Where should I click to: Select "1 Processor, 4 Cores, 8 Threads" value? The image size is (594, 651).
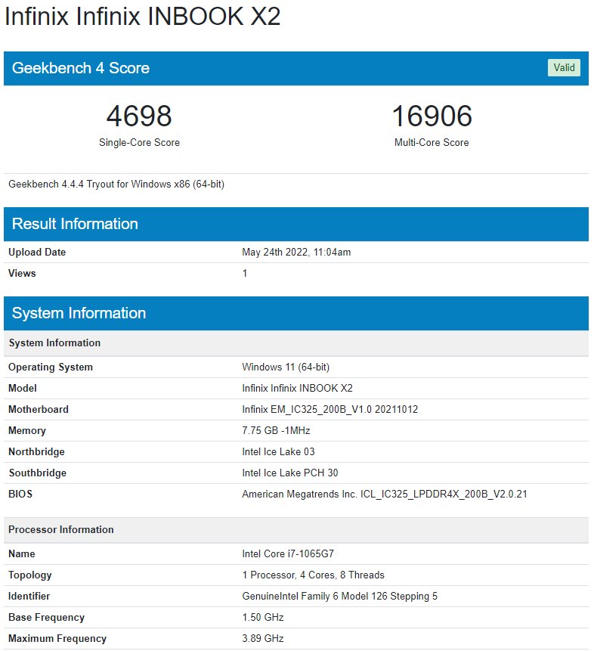pyautogui.click(x=313, y=575)
